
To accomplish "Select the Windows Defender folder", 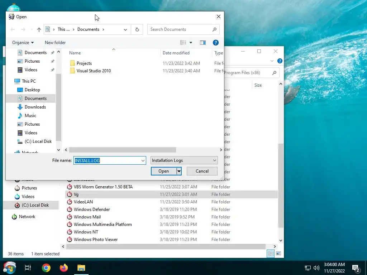I will click(x=91, y=209).
